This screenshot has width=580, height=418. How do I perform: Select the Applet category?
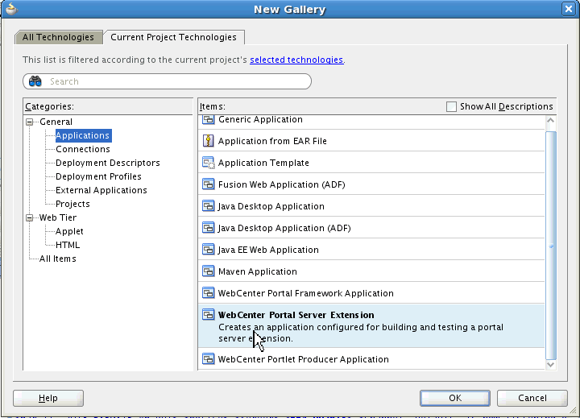coord(69,231)
